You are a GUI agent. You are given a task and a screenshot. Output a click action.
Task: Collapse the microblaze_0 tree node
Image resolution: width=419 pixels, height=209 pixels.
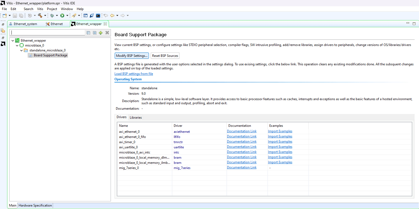click(x=17, y=45)
